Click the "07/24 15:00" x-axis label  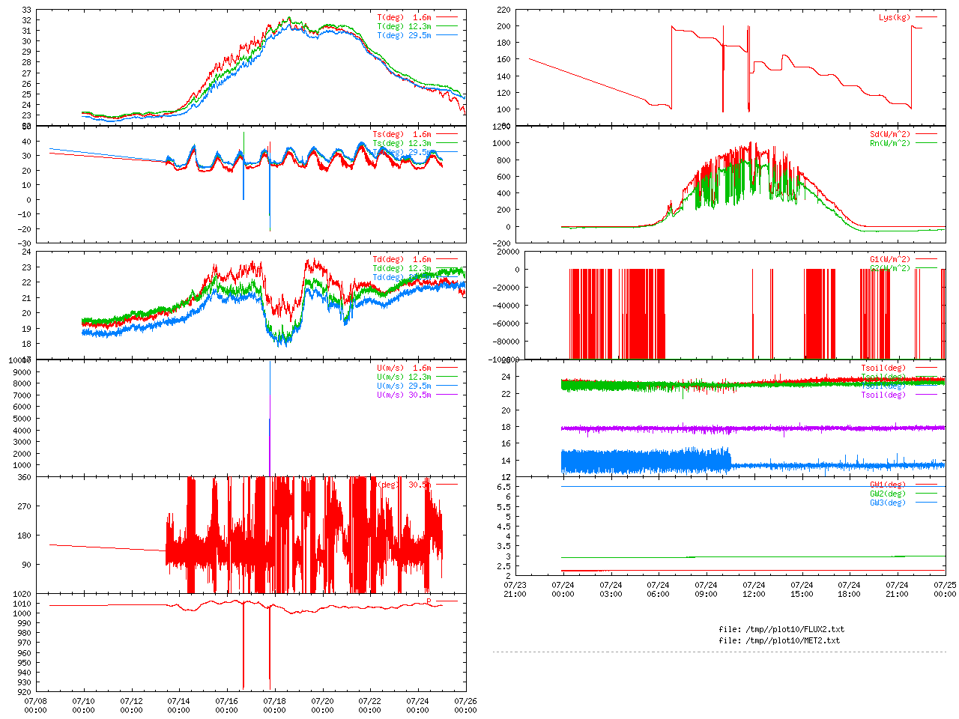(x=802, y=589)
